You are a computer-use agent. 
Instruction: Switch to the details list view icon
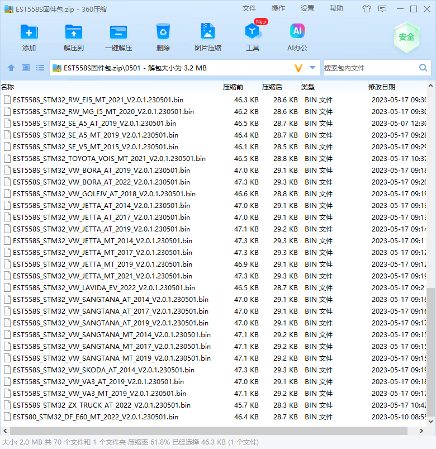[x=40, y=68]
